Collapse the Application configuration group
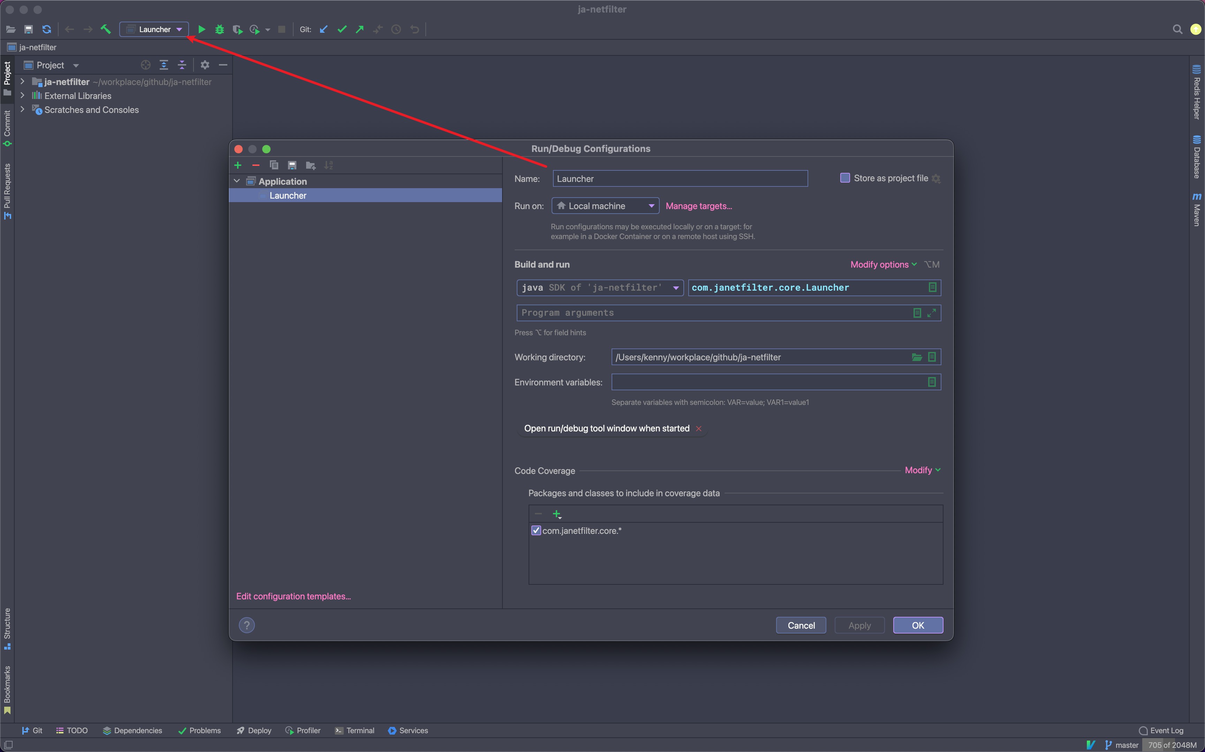This screenshot has width=1205, height=752. coord(237,181)
